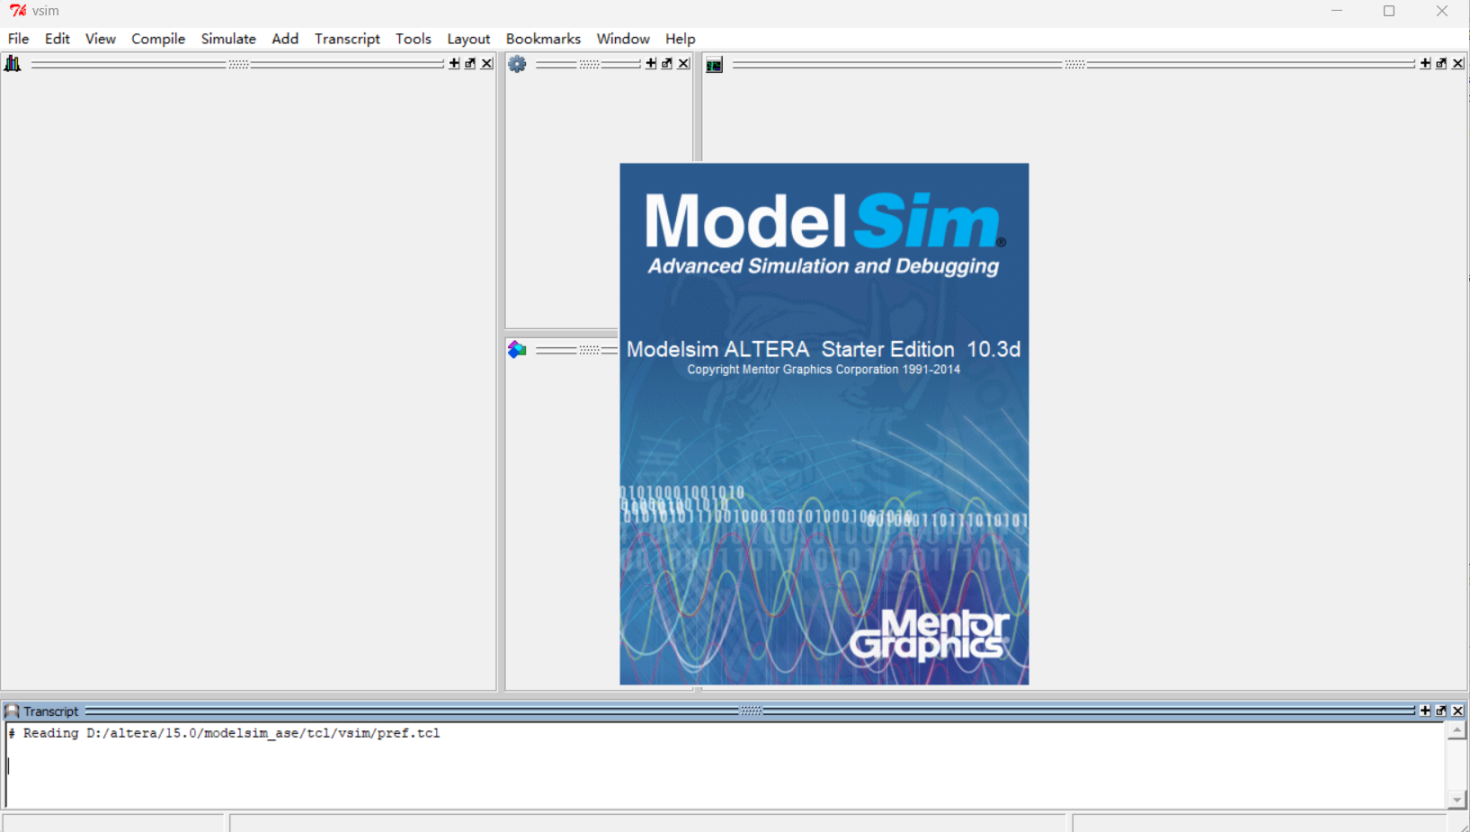The width and height of the screenshot is (1470, 832).
Task: Open the Window menu
Action: tap(623, 39)
